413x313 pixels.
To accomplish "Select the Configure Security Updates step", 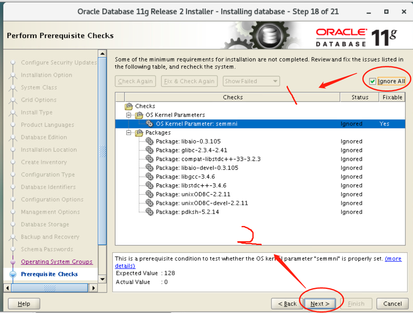I will (x=59, y=63).
